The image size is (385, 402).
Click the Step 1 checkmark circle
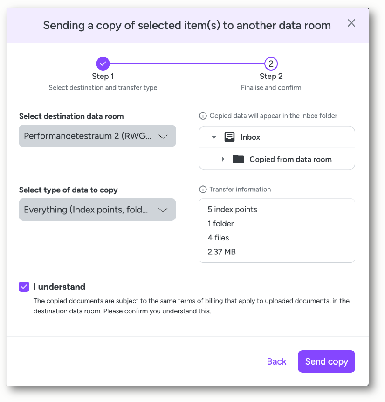point(103,63)
